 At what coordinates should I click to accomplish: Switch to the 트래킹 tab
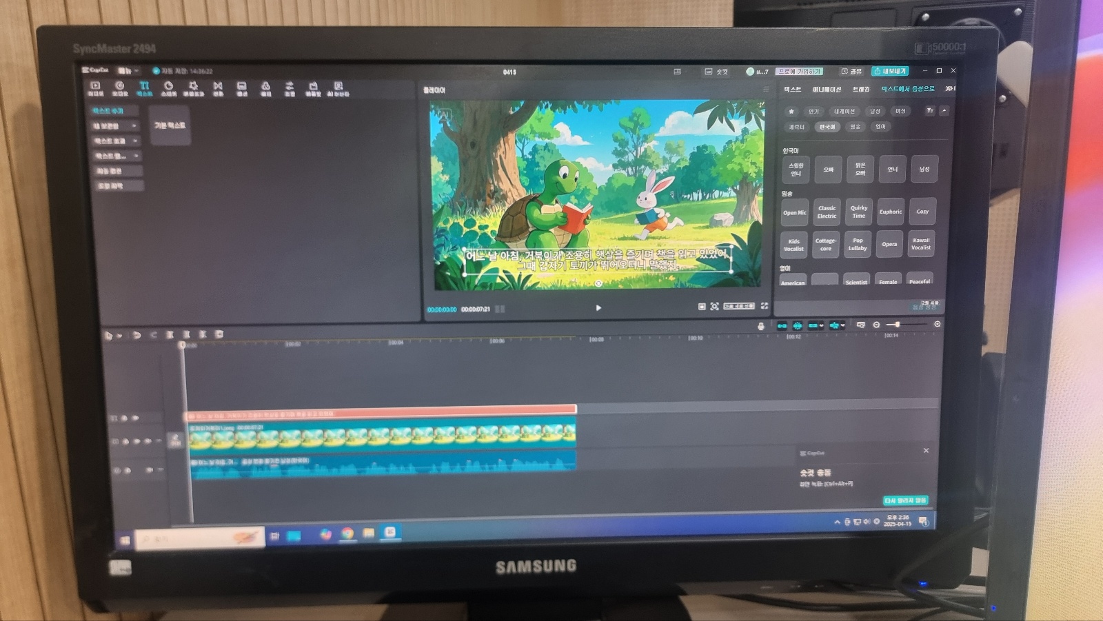point(861,90)
